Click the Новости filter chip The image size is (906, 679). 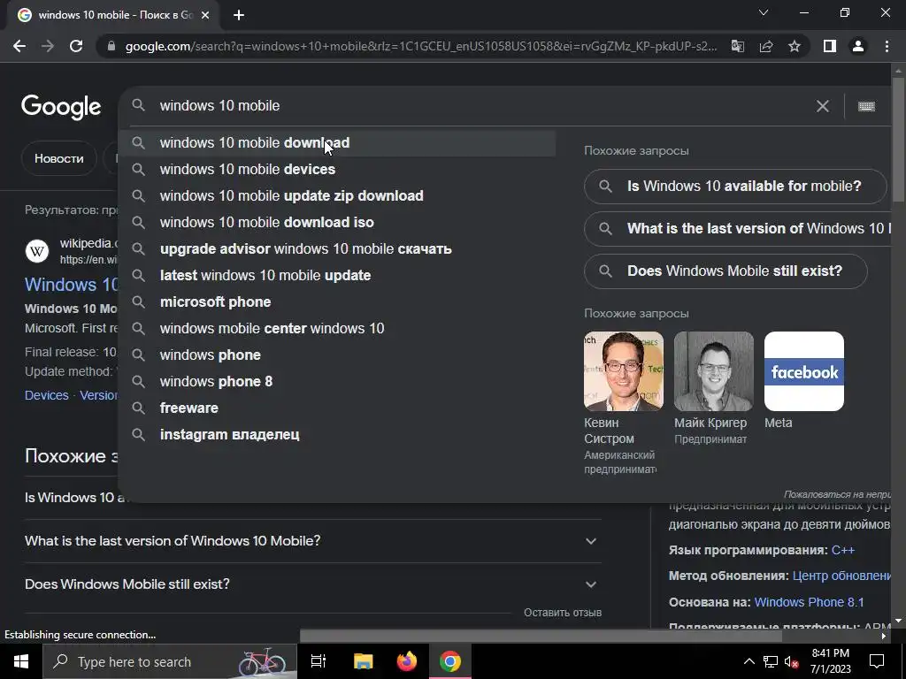pos(59,159)
